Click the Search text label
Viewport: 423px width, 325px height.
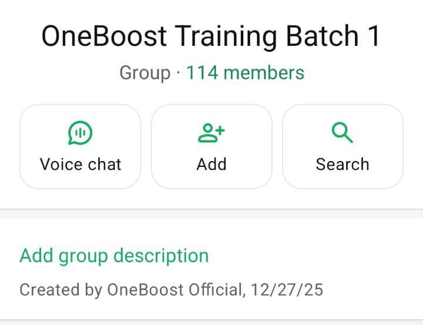coord(343,164)
